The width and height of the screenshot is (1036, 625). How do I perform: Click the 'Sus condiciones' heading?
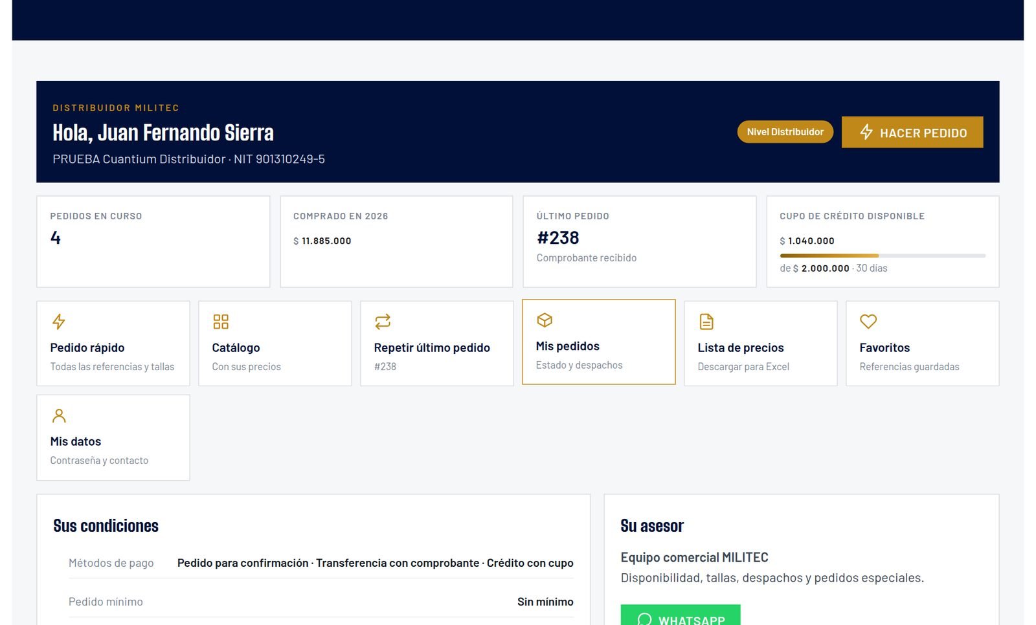point(106,525)
